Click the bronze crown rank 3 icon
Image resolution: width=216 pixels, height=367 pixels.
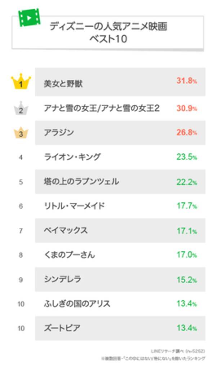(21, 133)
